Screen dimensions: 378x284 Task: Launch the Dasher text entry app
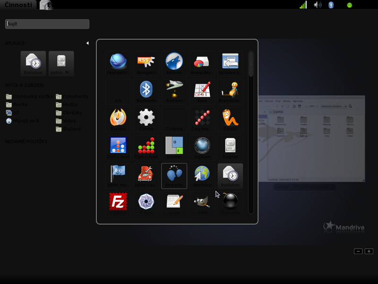click(174, 148)
